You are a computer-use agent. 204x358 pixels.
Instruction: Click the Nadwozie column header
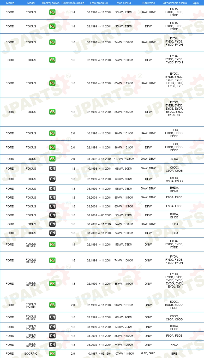pyautogui.click(x=148, y=3)
